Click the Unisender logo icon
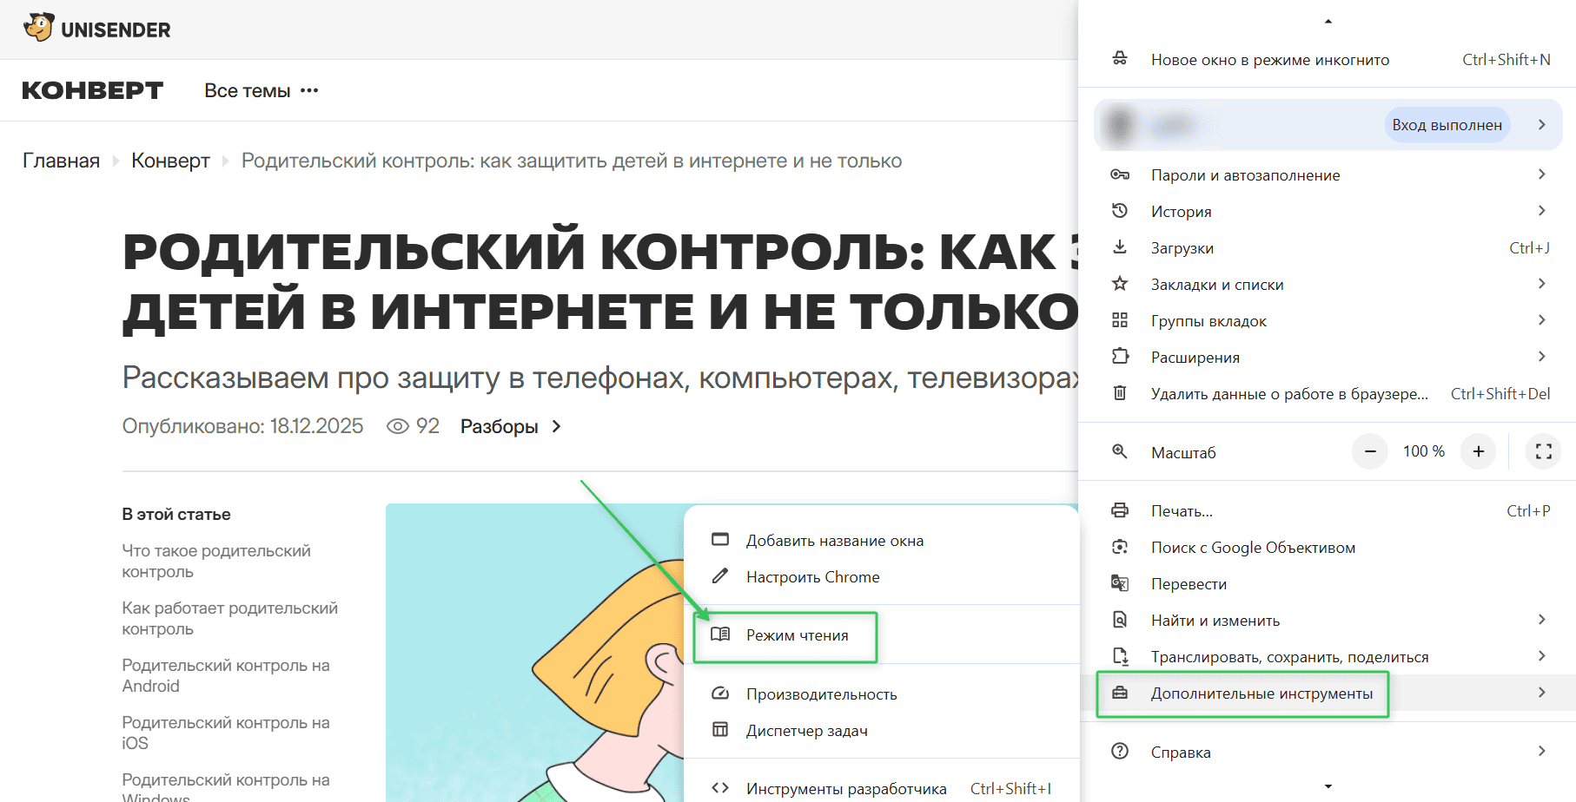 tap(39, 28)
